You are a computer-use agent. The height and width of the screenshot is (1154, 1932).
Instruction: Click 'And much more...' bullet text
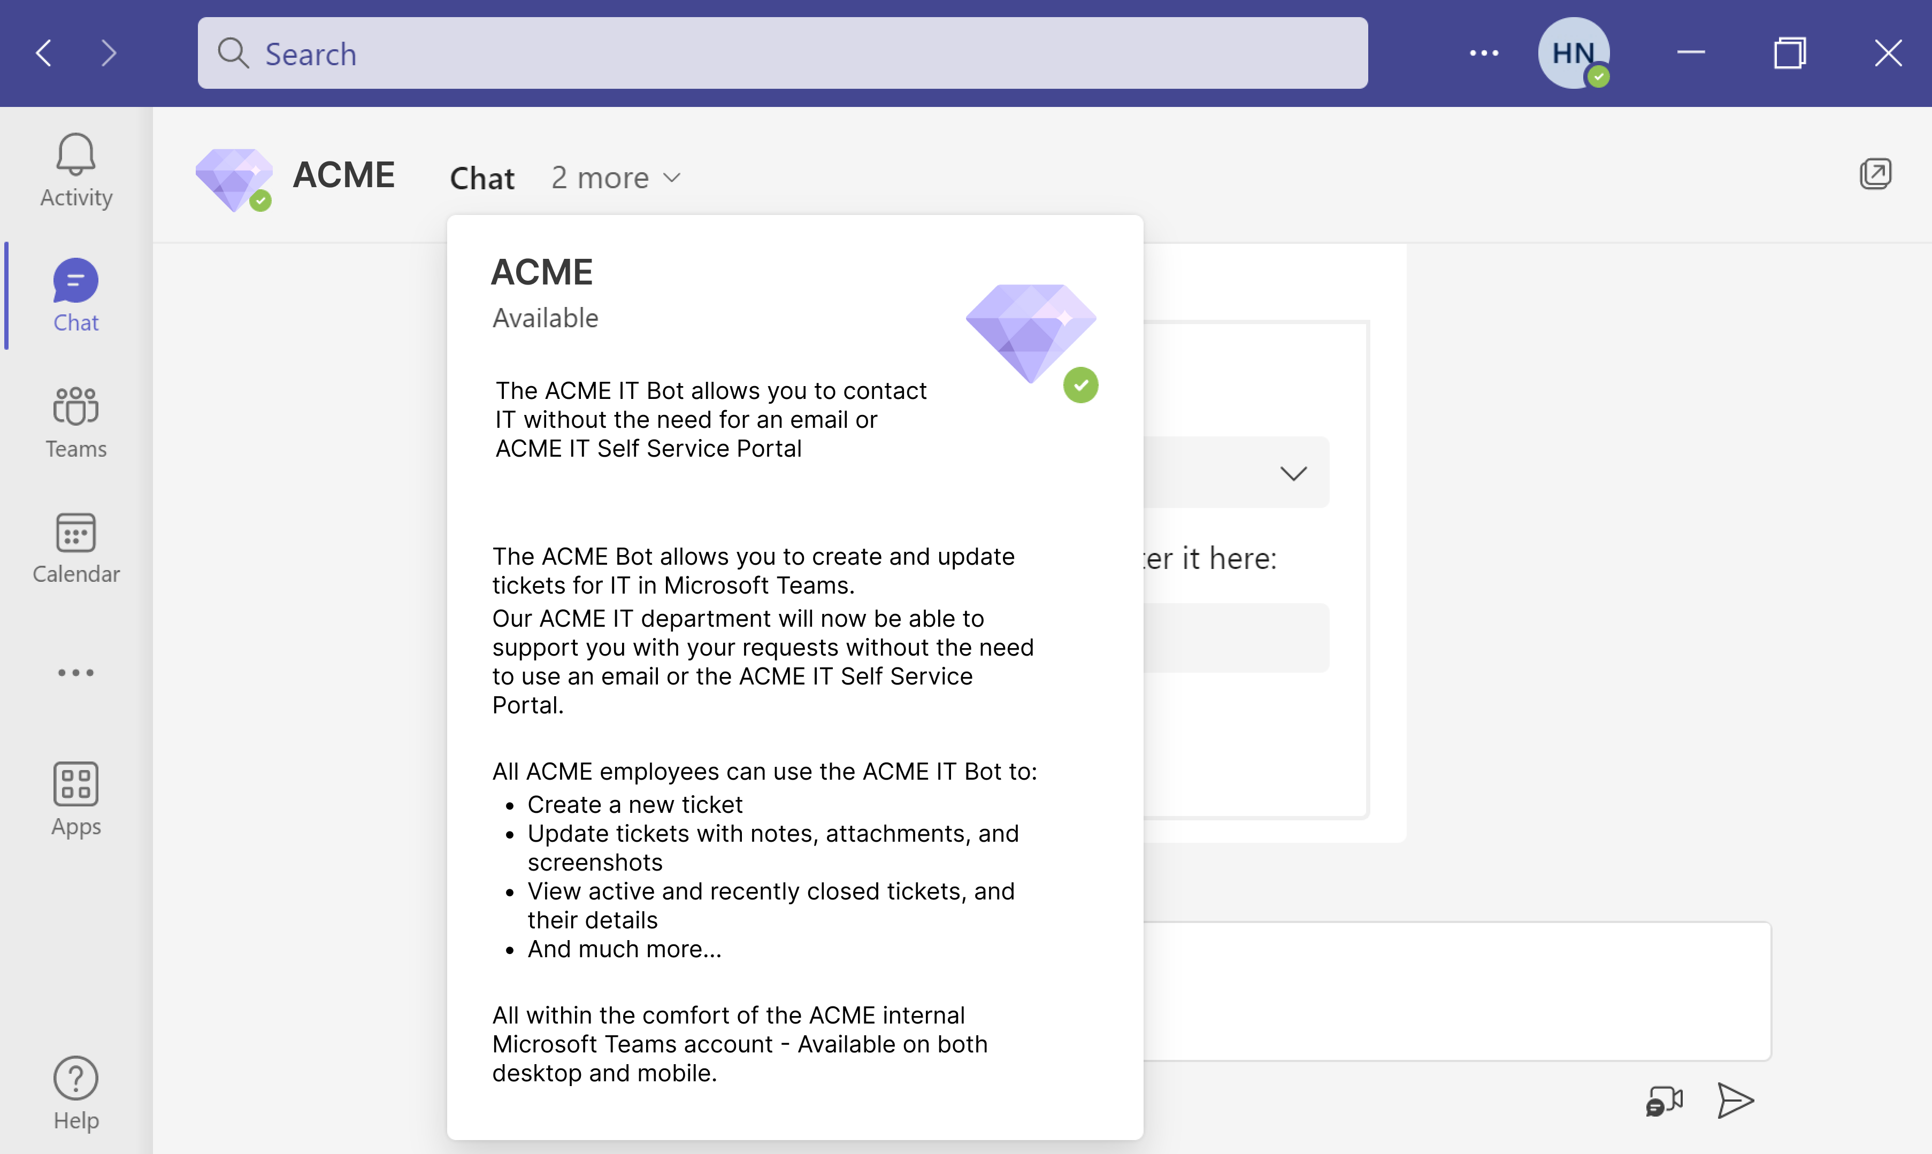(625, 950)
